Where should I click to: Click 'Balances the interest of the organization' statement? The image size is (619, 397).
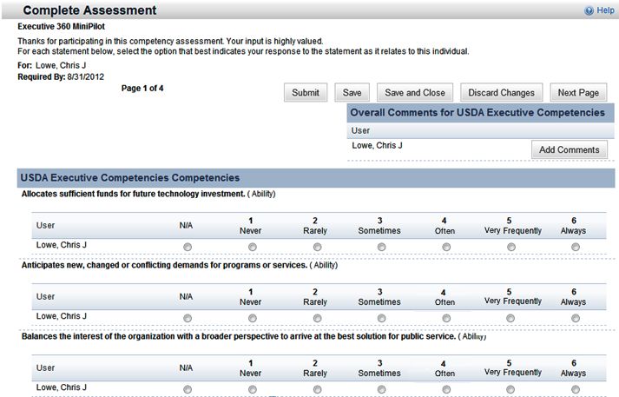[x=239, y=336]
